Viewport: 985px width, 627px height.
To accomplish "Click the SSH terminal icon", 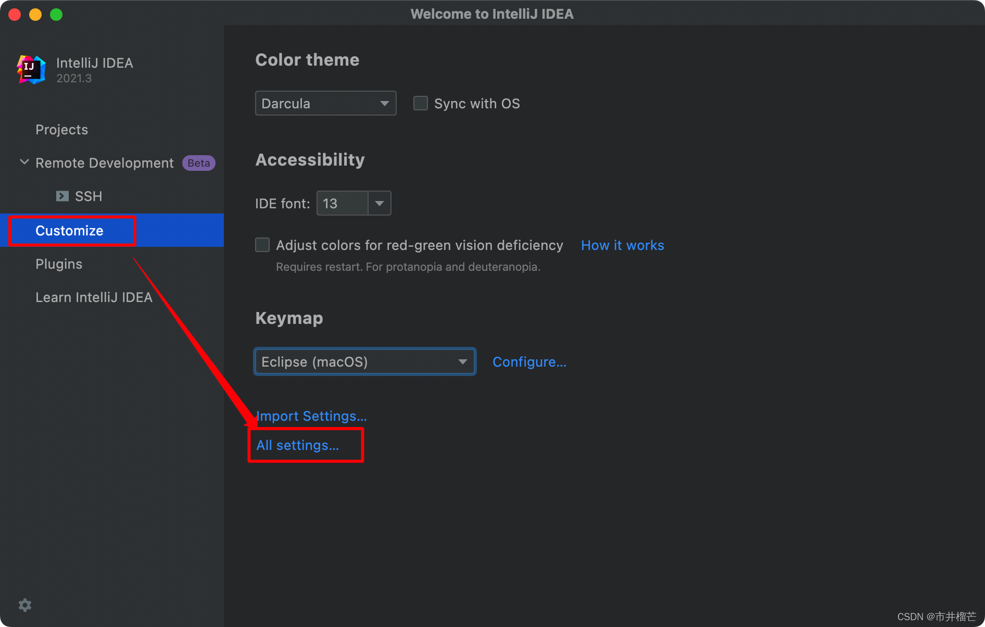I will [x=62, y=196].
